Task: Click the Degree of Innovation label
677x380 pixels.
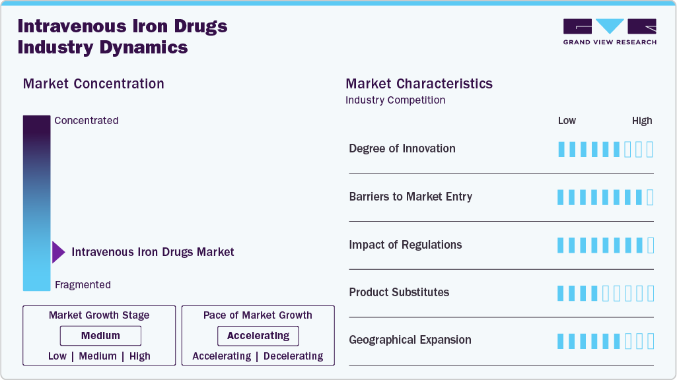Action: click(x=402, y=148)
